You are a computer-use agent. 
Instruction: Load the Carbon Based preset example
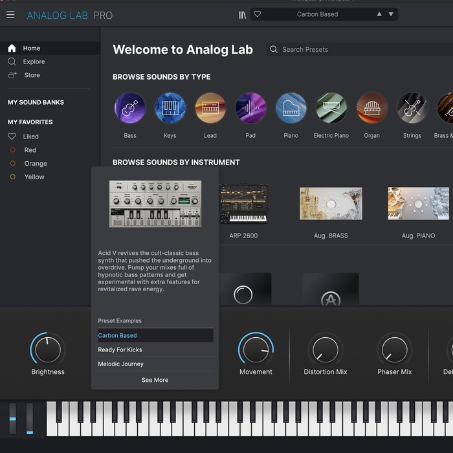point(155,335)
